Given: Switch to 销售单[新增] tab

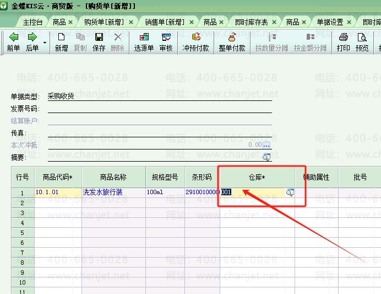Looking at the screenshot, I should [165, 23].
